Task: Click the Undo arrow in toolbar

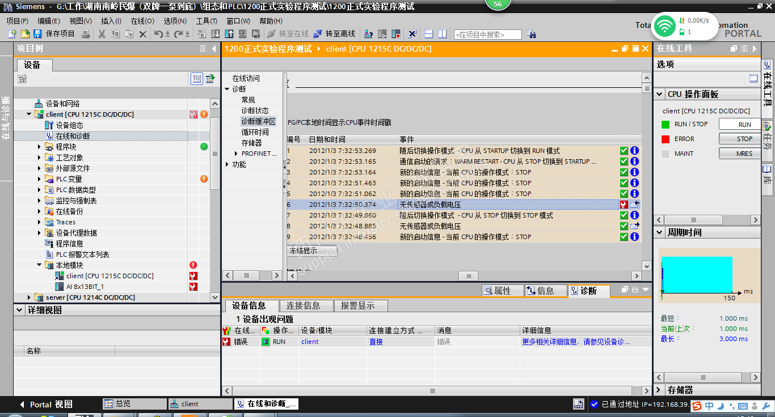Action: [158, 34]
